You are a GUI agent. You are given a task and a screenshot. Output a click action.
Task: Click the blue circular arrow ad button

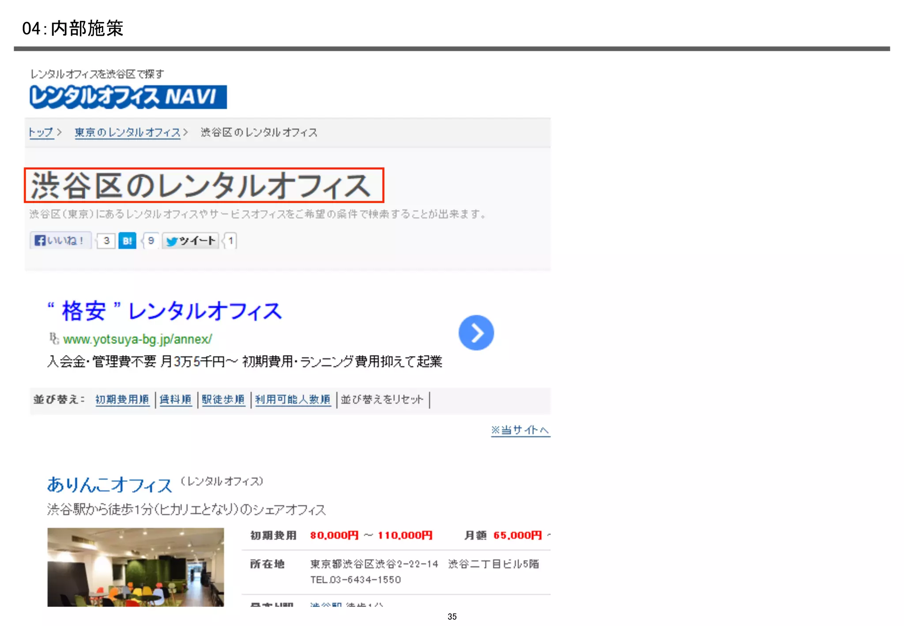[476, 332]
